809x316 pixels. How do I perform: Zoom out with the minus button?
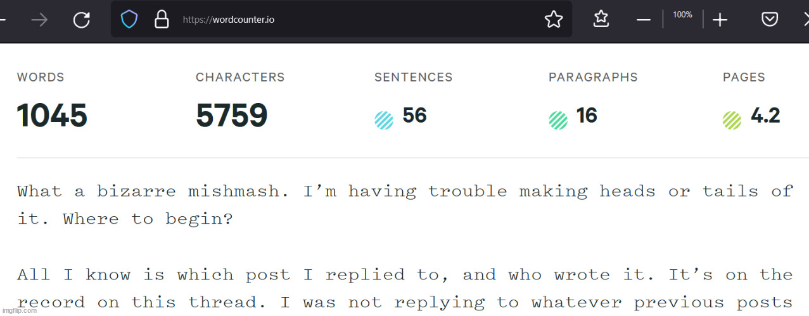click(x=644, y=20)
